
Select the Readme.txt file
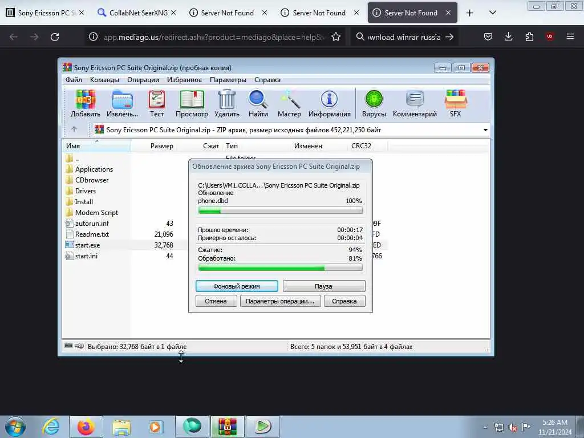pos(92,234)
